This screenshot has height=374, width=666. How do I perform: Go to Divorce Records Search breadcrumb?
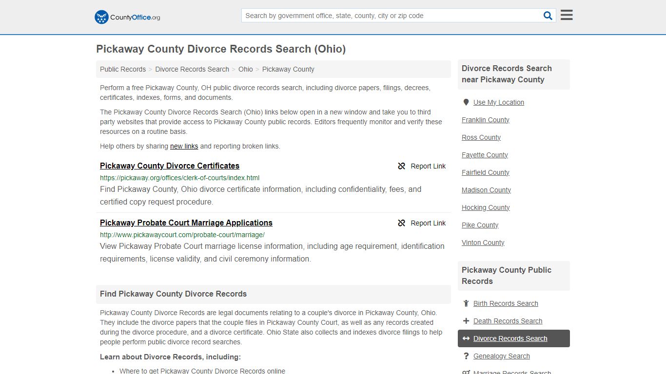coord(192,69)
